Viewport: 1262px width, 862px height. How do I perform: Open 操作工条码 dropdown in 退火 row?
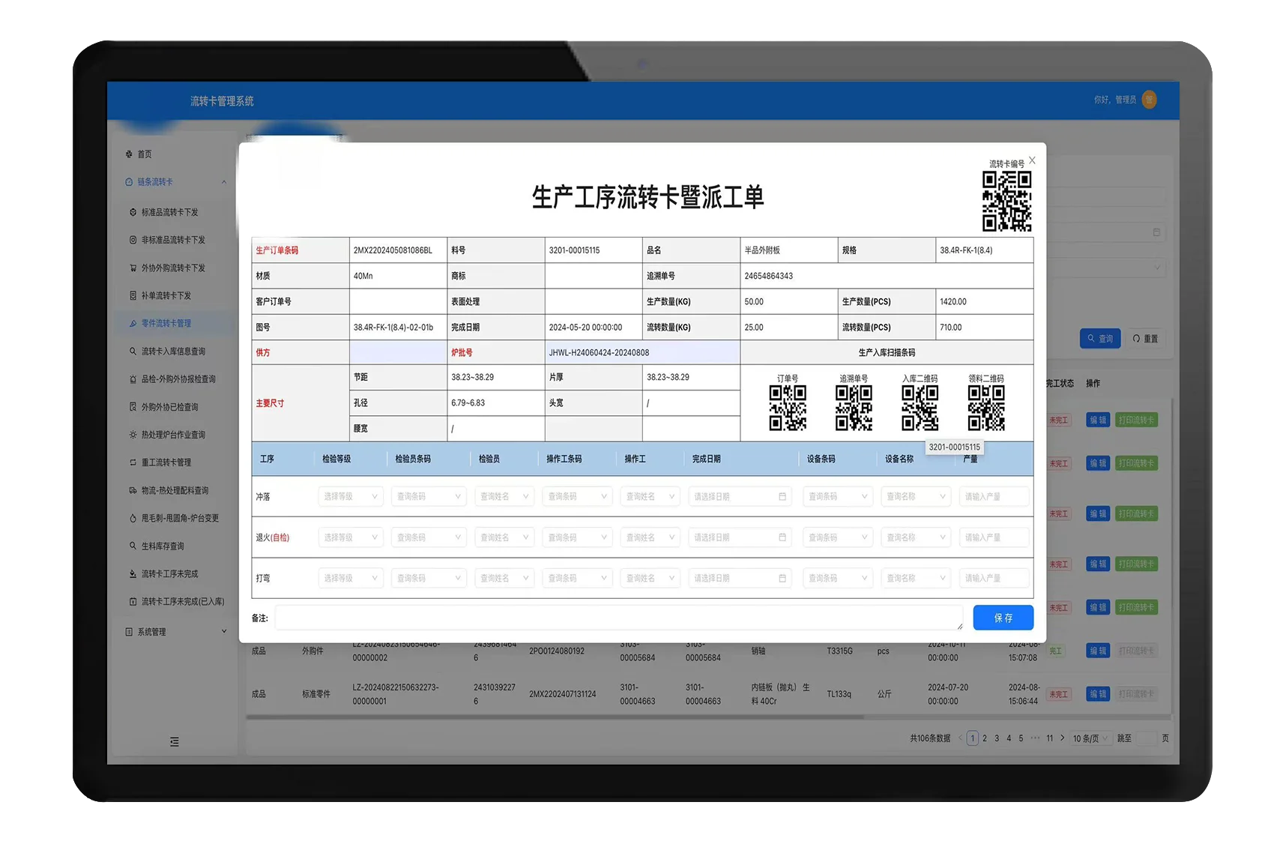(x=577, y=537)
